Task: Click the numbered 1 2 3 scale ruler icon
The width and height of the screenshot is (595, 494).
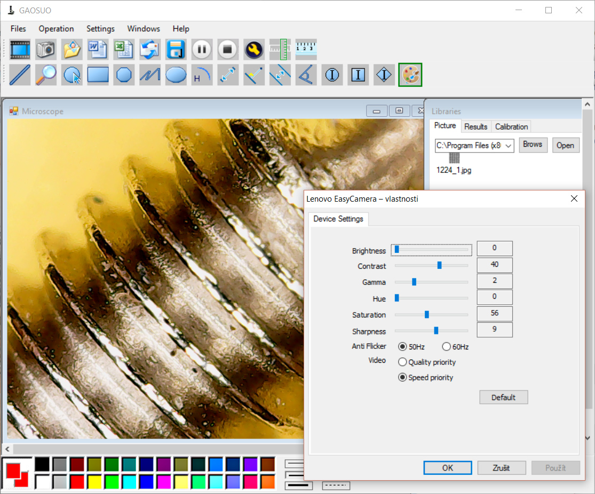Action: click(306, 49)
